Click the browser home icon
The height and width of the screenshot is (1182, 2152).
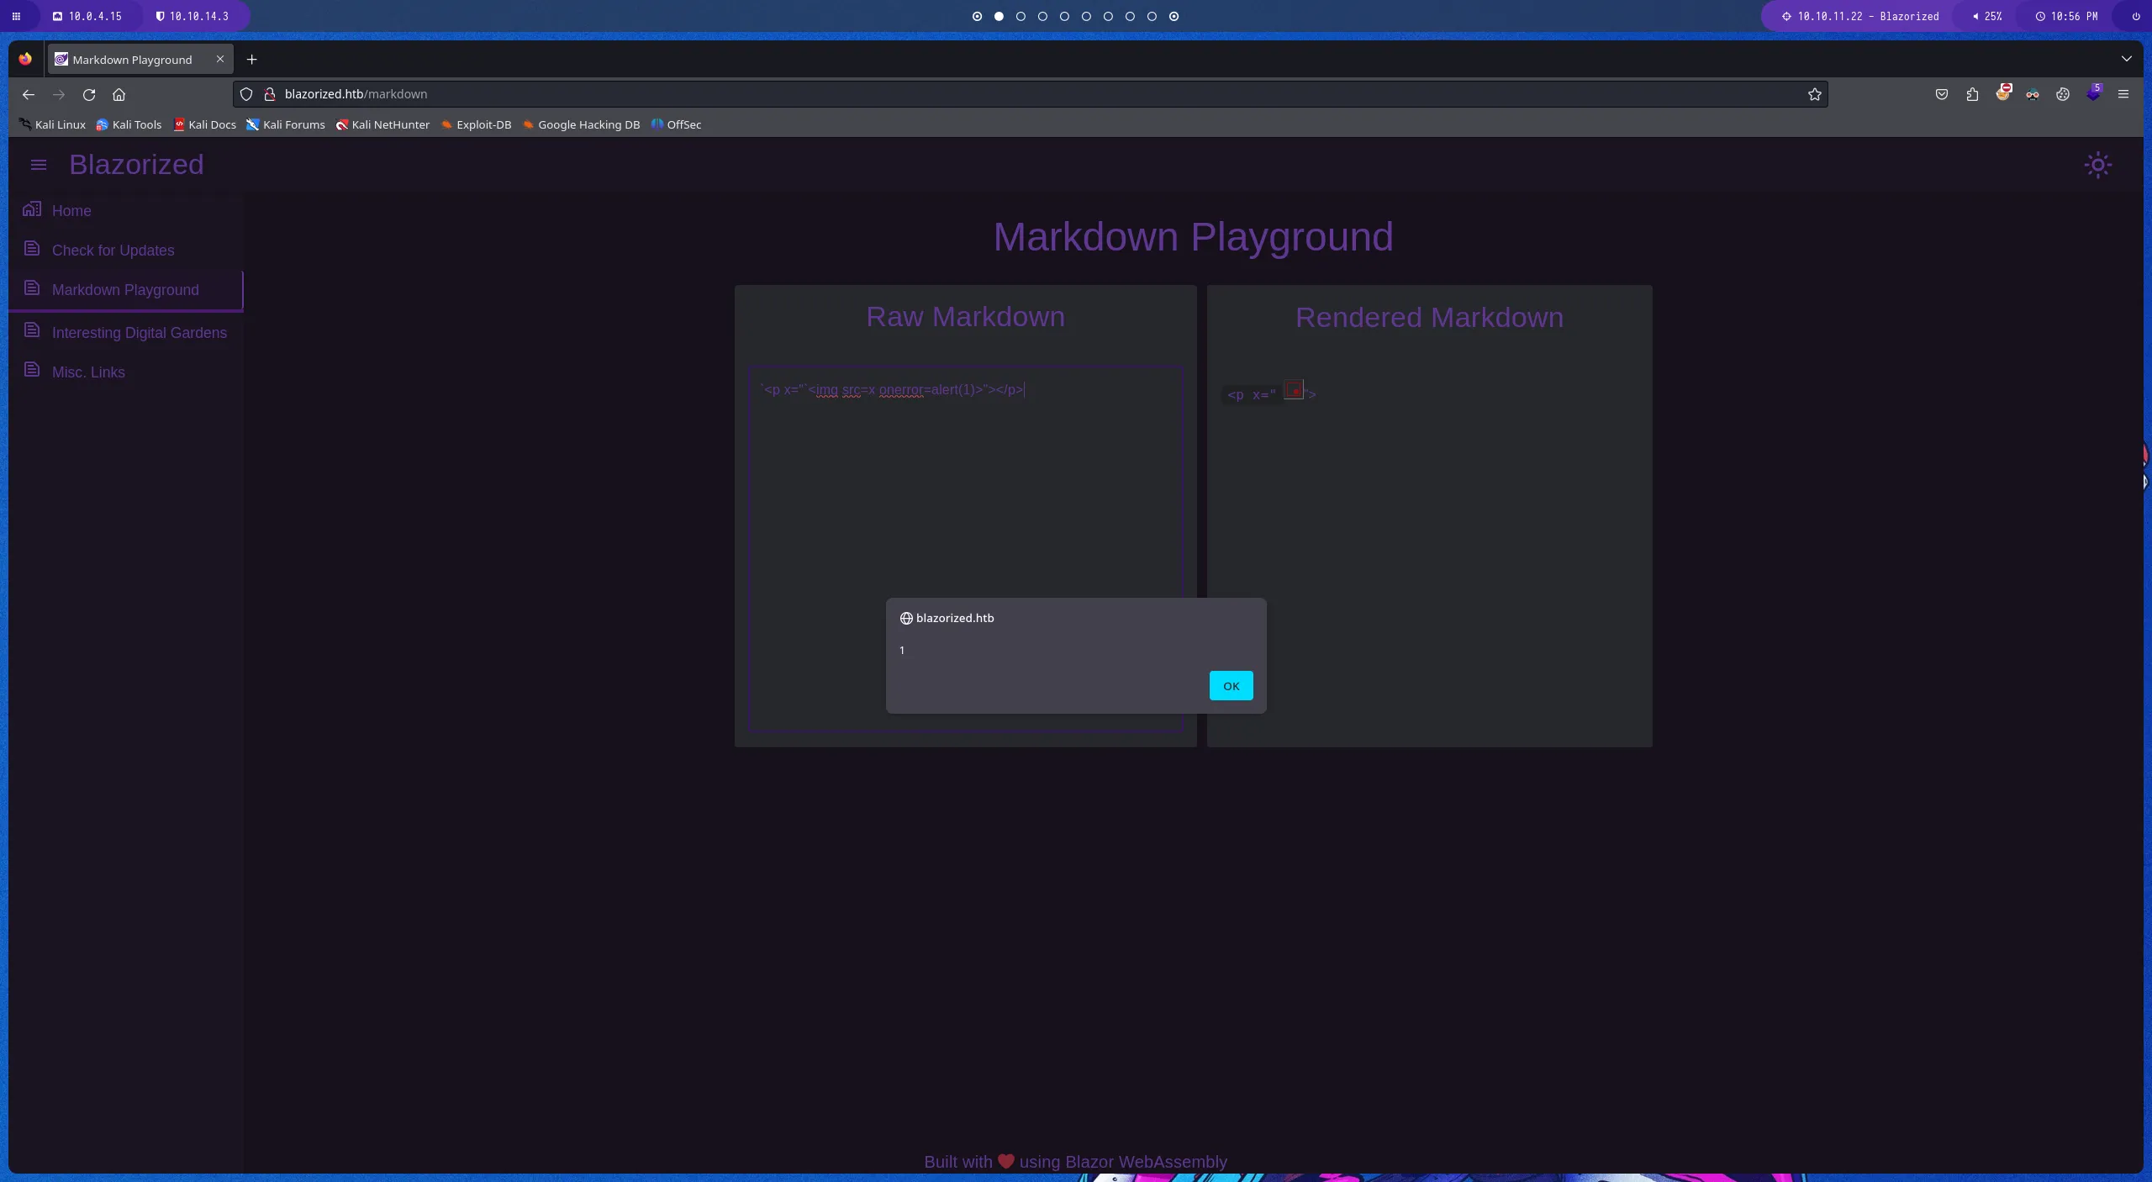[x=119, y=94]
